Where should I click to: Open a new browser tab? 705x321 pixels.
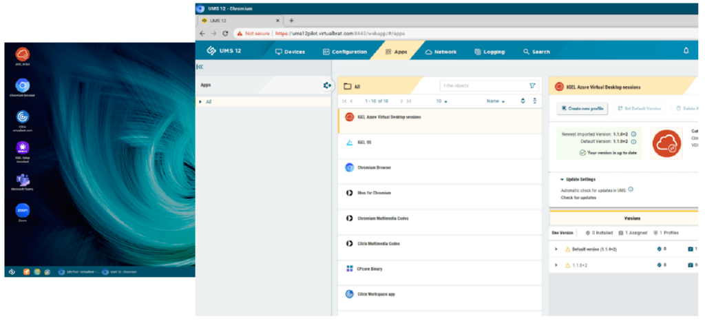(291, 21)
